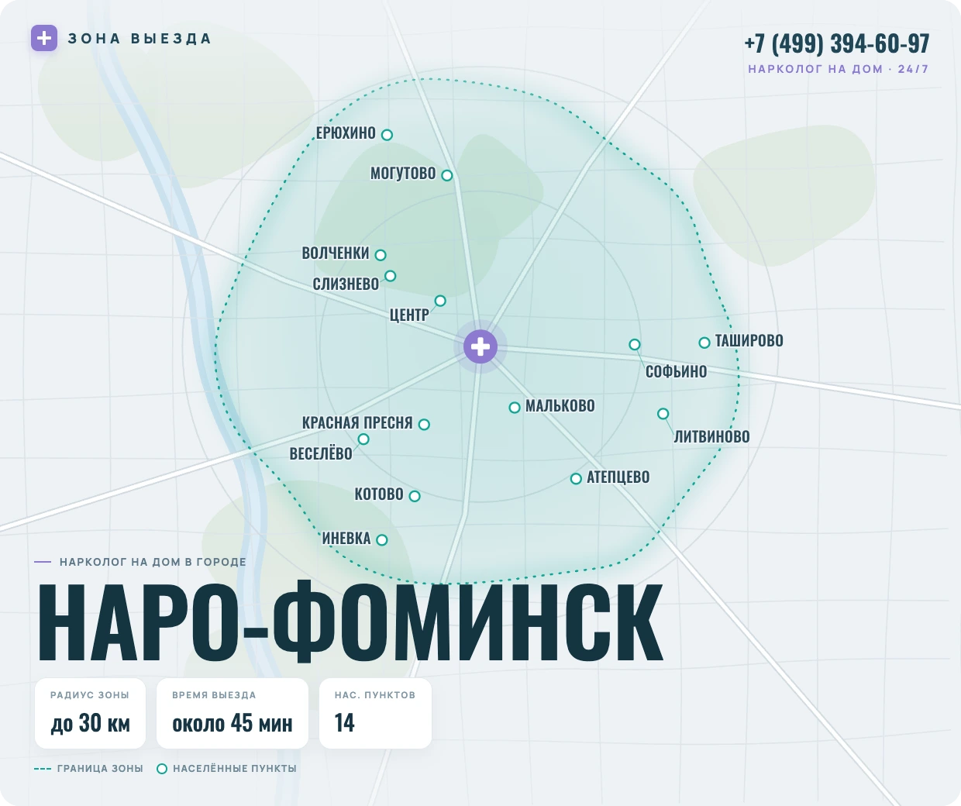The image size is (961, 806).
Task: Select the Могутово map point marker
Action: pyautogui.click(x=446, y=175)
